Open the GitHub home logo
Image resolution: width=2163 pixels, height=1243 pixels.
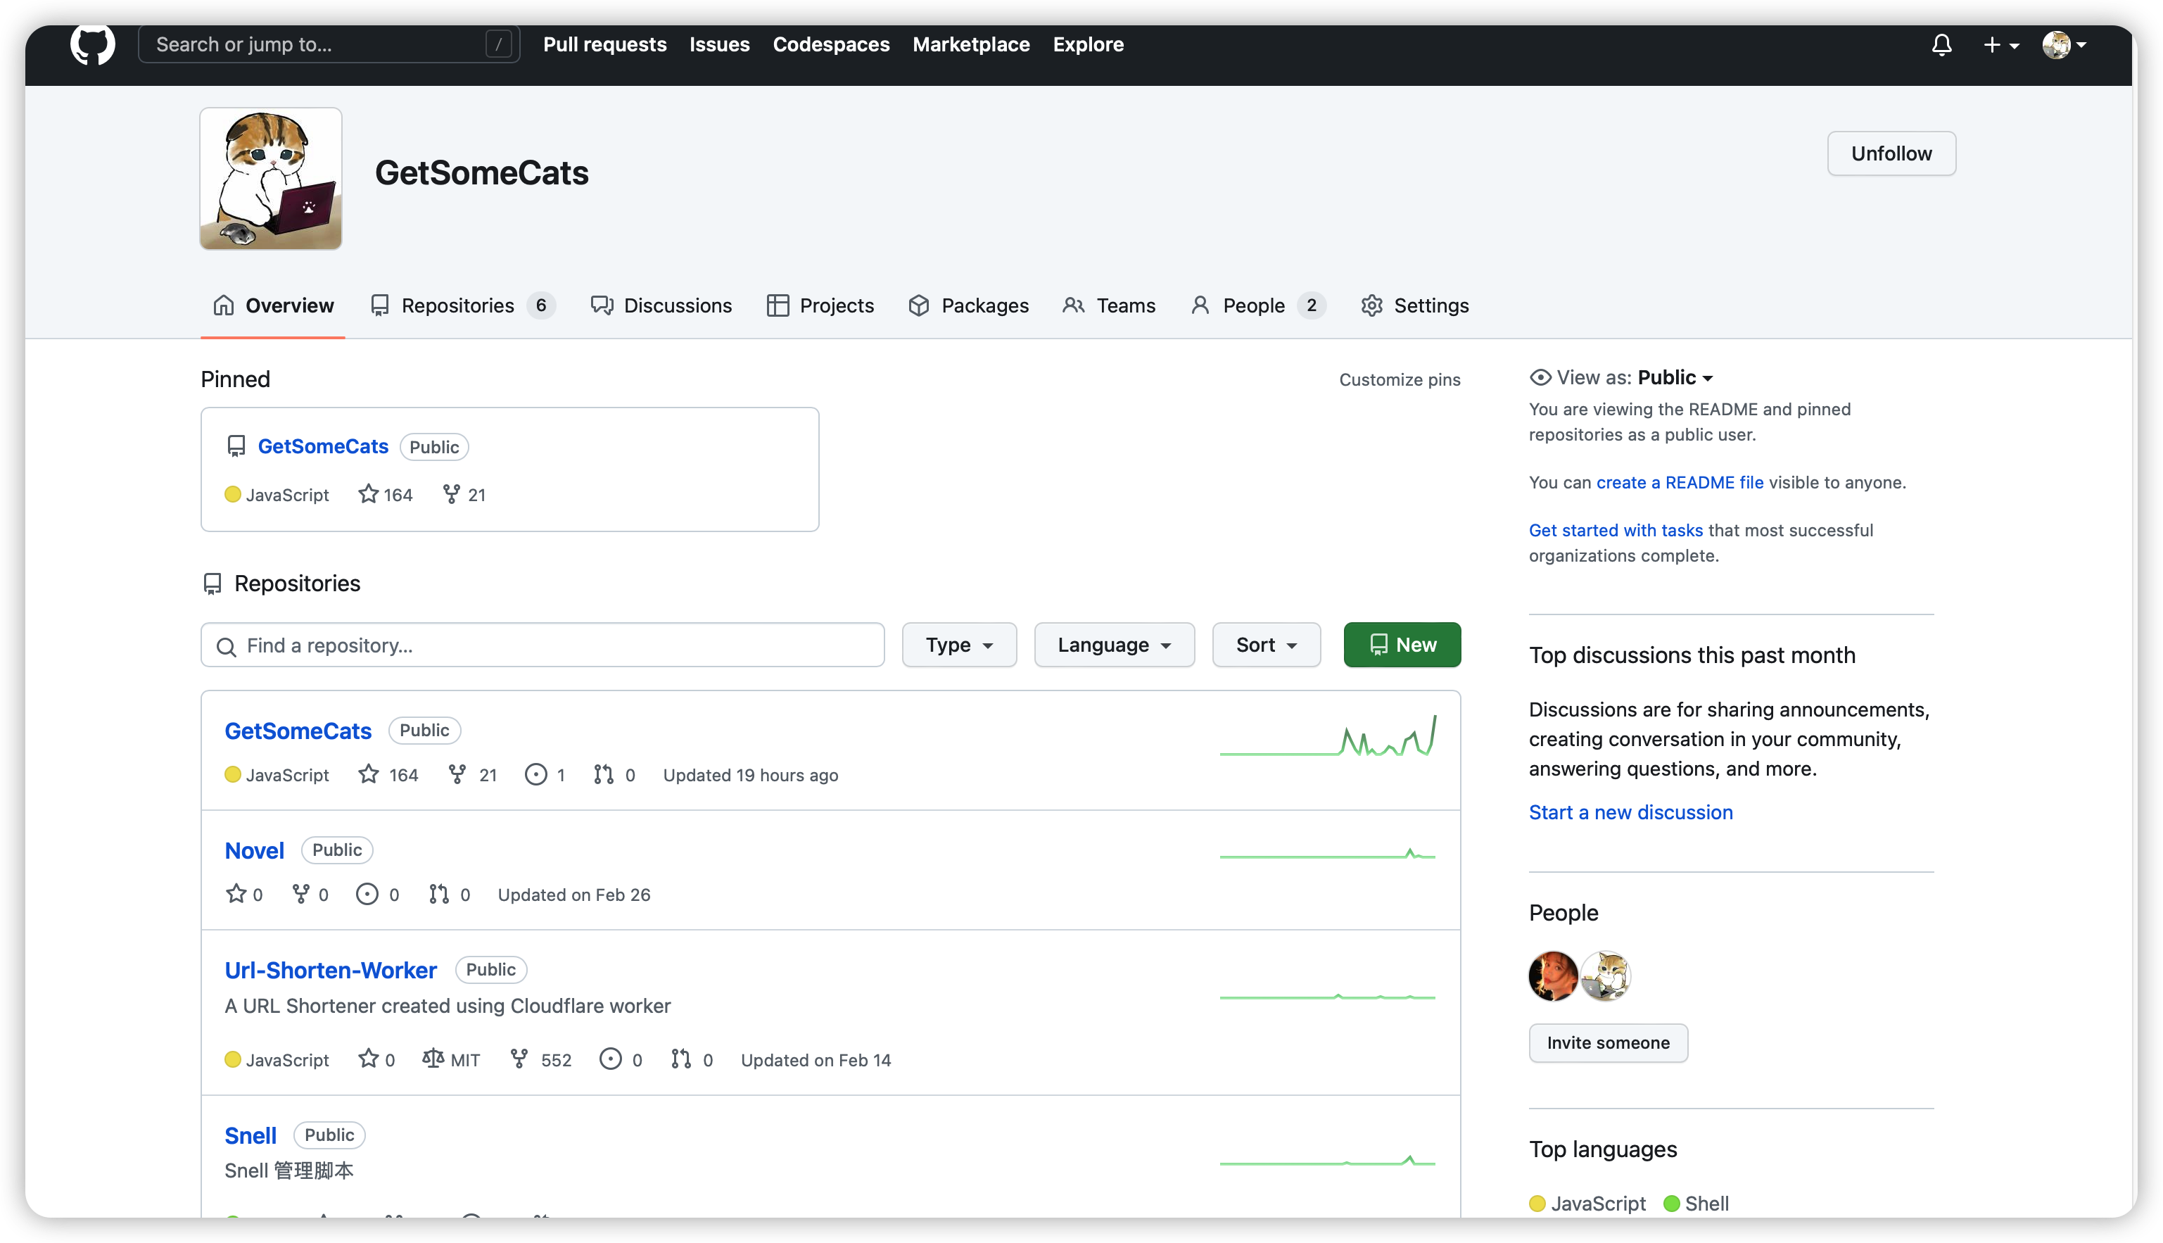click(92, 44)
